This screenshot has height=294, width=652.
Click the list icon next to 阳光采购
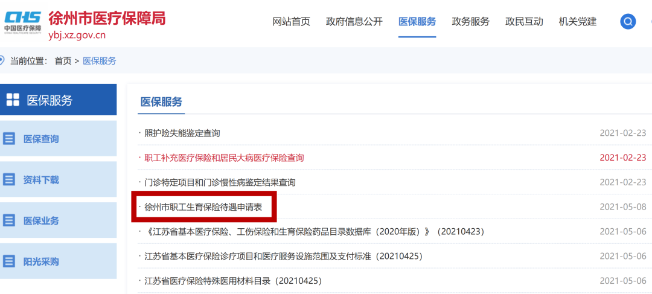pyautogui.click(x=9, y=261)
